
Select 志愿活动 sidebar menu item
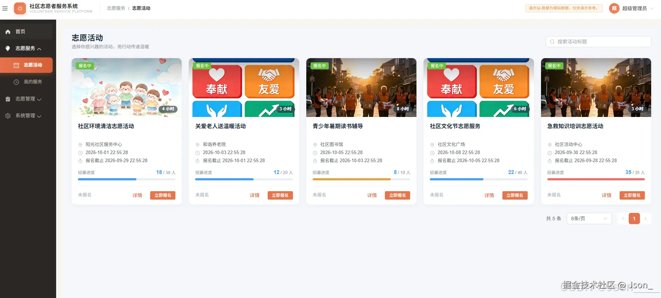26,65
